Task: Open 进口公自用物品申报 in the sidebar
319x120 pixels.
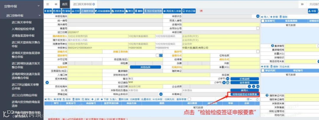Action: click(x=25, y=95)
